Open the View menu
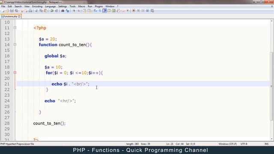274x154 pixels. tap(27, 6)
